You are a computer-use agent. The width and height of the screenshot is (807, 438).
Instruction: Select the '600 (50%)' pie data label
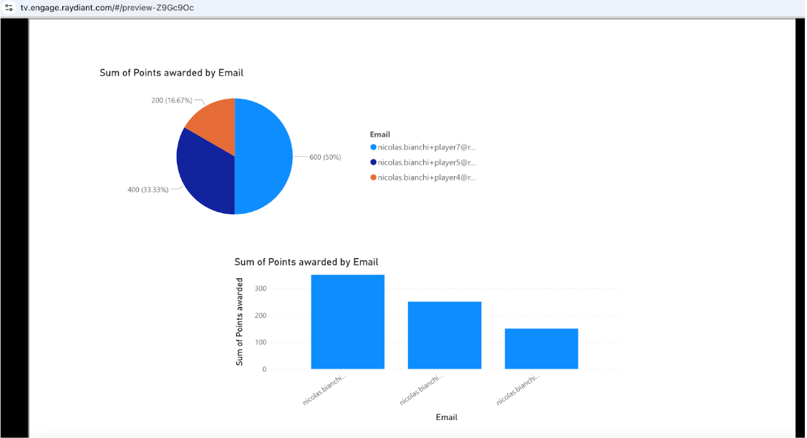(325, 157)
